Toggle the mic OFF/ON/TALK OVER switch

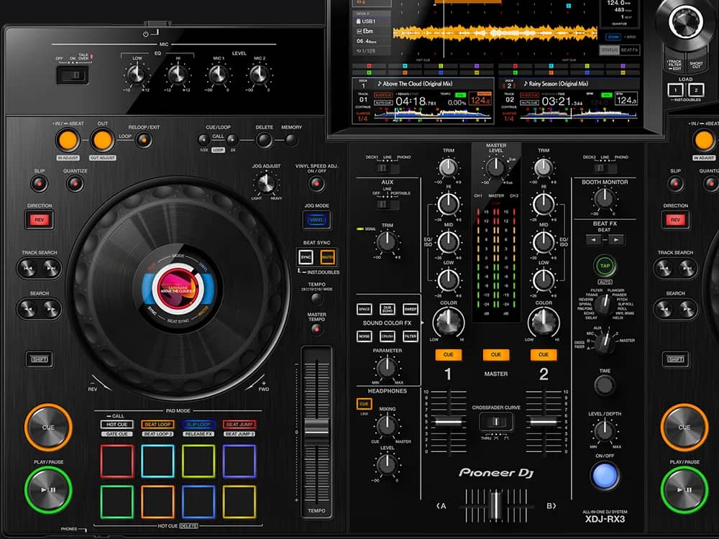73,75
